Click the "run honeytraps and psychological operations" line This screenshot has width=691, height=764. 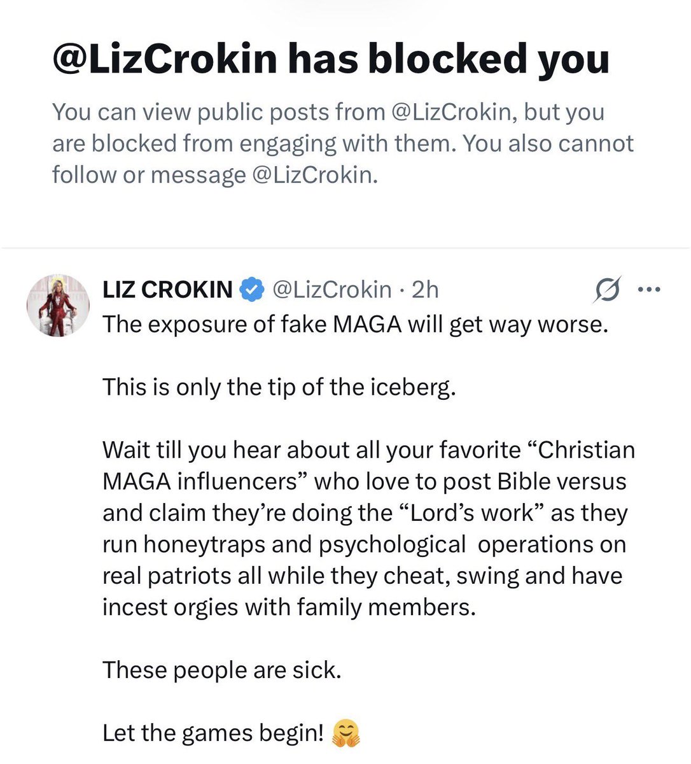click(364, 544)
